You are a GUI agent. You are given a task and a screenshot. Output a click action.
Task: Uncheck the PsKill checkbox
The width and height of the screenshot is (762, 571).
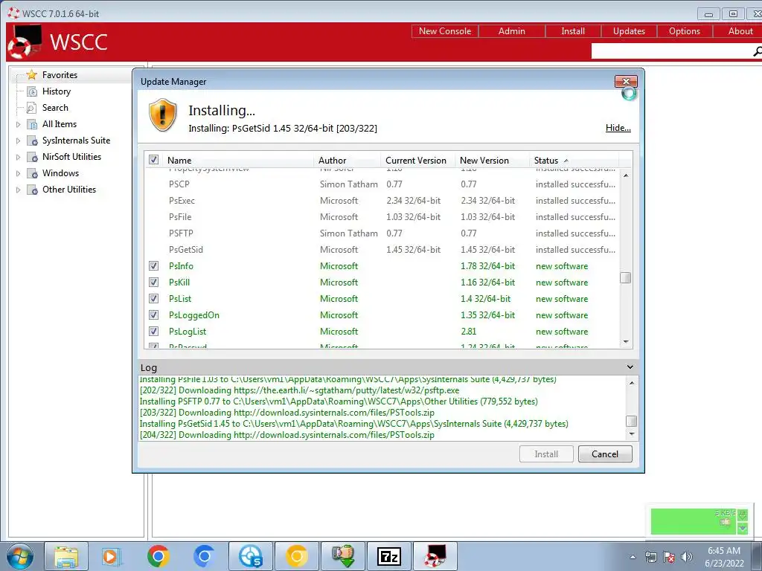[153, 282]
